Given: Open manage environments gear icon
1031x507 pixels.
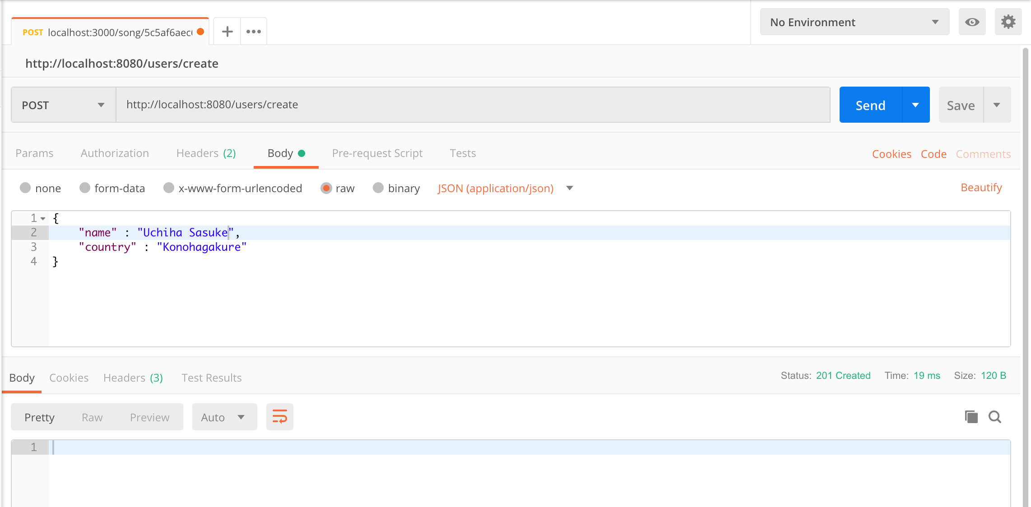Looking at the screenshot, I should coord(1008,22).
